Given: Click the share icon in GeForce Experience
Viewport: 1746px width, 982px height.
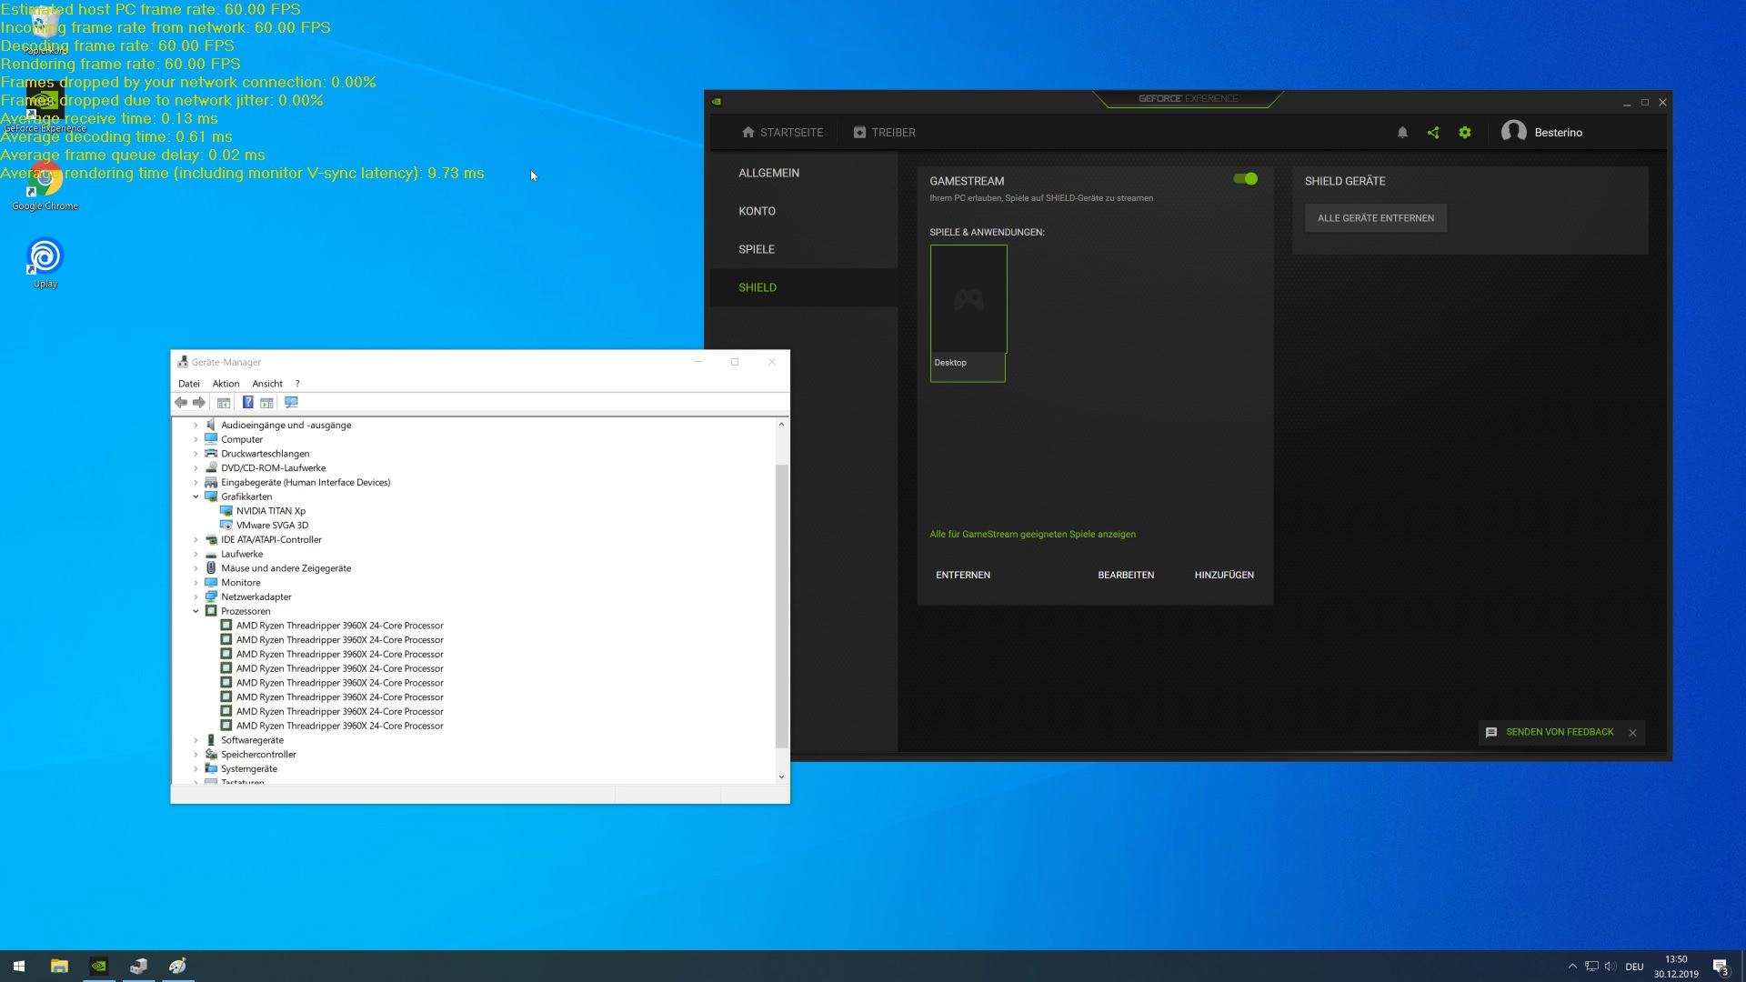Looking at the screenshot, I should [x=1433, y=133].
